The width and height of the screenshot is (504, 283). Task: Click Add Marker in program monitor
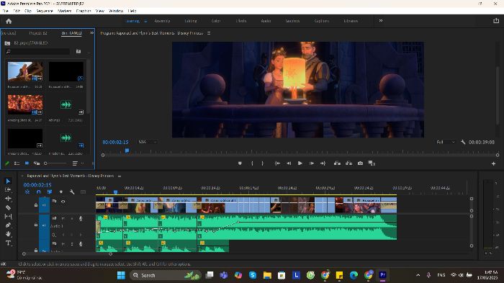(240, 163)
